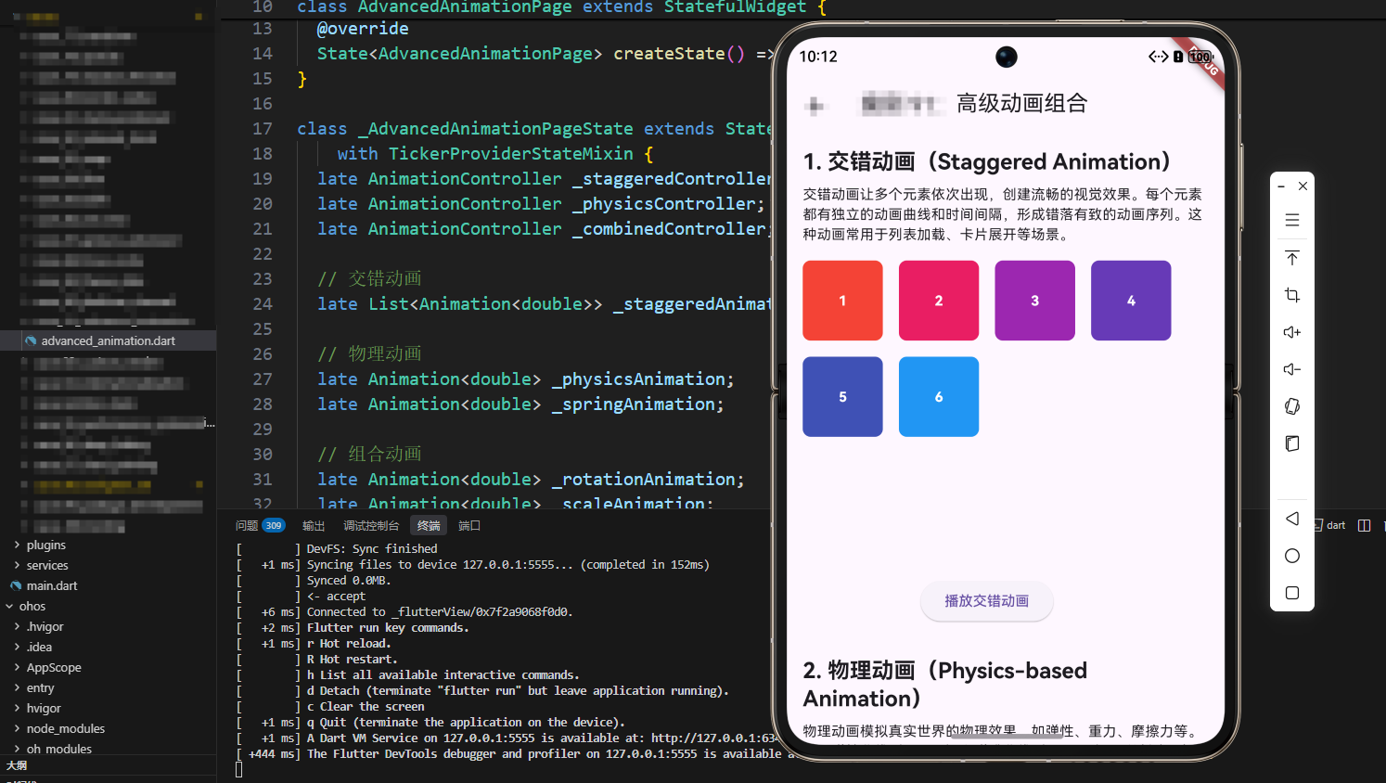Decrease emulator volume with speaker-minus icon

point(1292,369)
